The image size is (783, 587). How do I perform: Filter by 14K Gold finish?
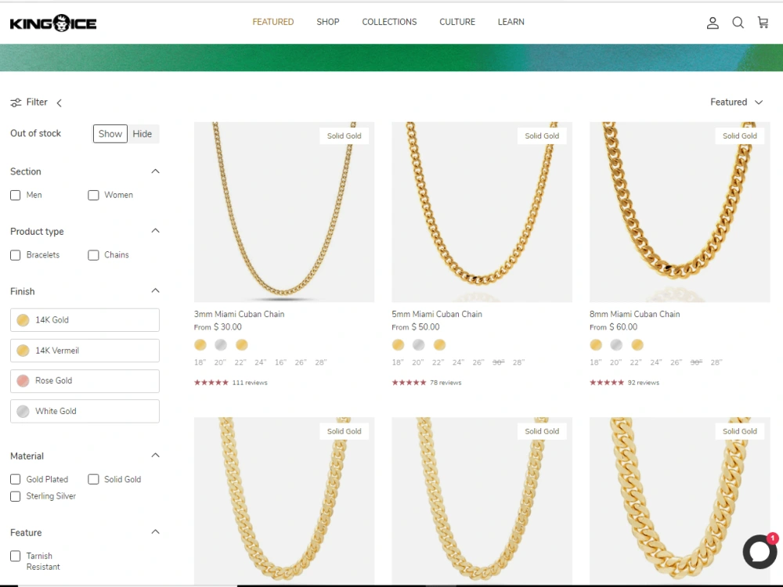pos(85,320)
